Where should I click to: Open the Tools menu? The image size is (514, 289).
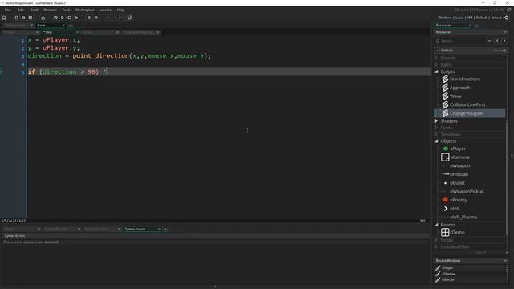tap(66, 10)
